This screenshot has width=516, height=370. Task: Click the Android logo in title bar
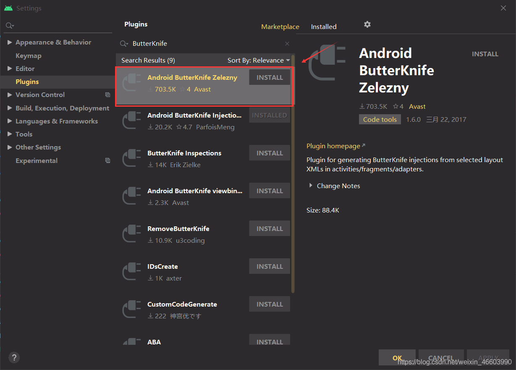[8, 8]
